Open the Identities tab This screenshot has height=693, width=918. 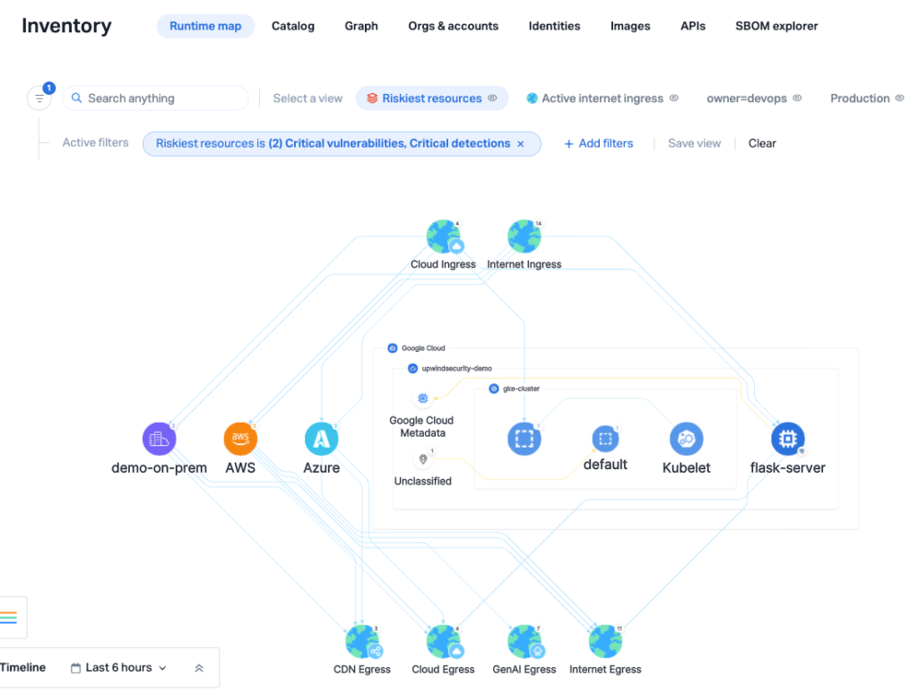pyautogui.click(x=554, y=26)
